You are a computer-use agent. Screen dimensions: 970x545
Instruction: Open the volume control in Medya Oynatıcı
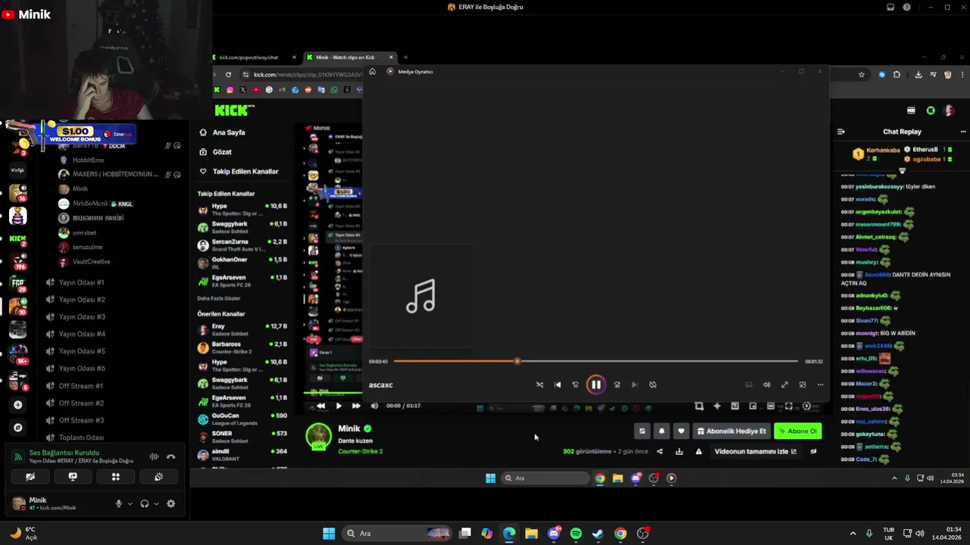(x=766, y=385)
